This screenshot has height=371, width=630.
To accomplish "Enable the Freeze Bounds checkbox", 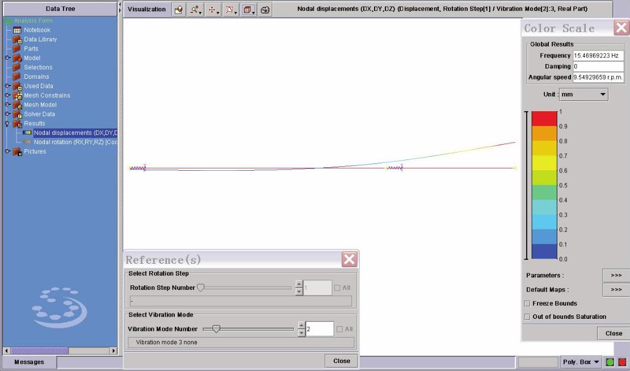I will click(x=527, y=303).
